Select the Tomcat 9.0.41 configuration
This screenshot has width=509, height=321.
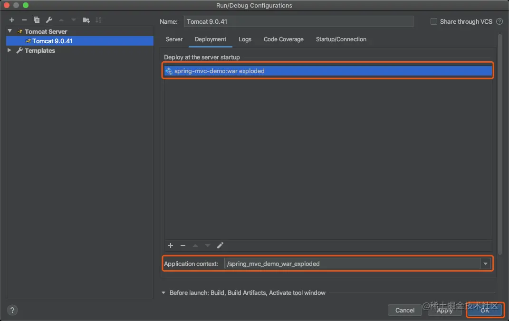(x=80, y=41)
